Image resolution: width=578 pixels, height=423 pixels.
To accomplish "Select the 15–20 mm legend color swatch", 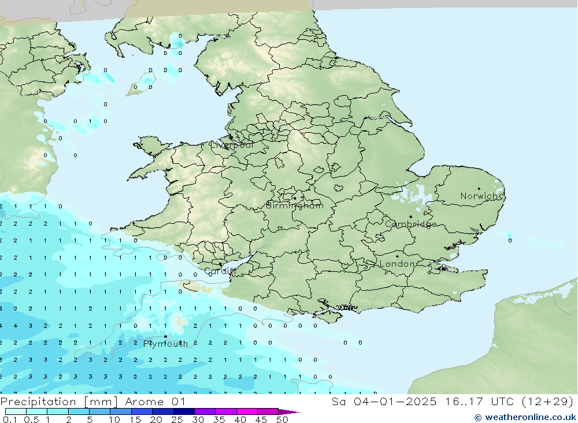I will point(142,411).
